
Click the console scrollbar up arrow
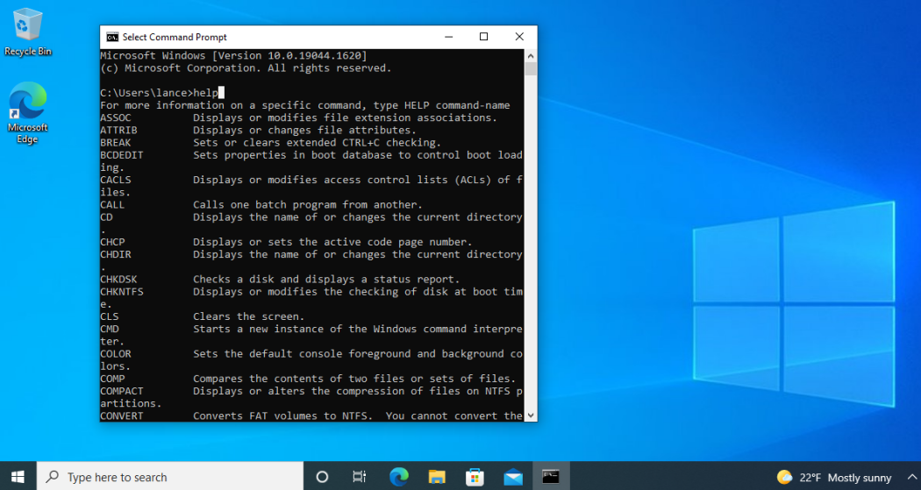tap(531, 56)
